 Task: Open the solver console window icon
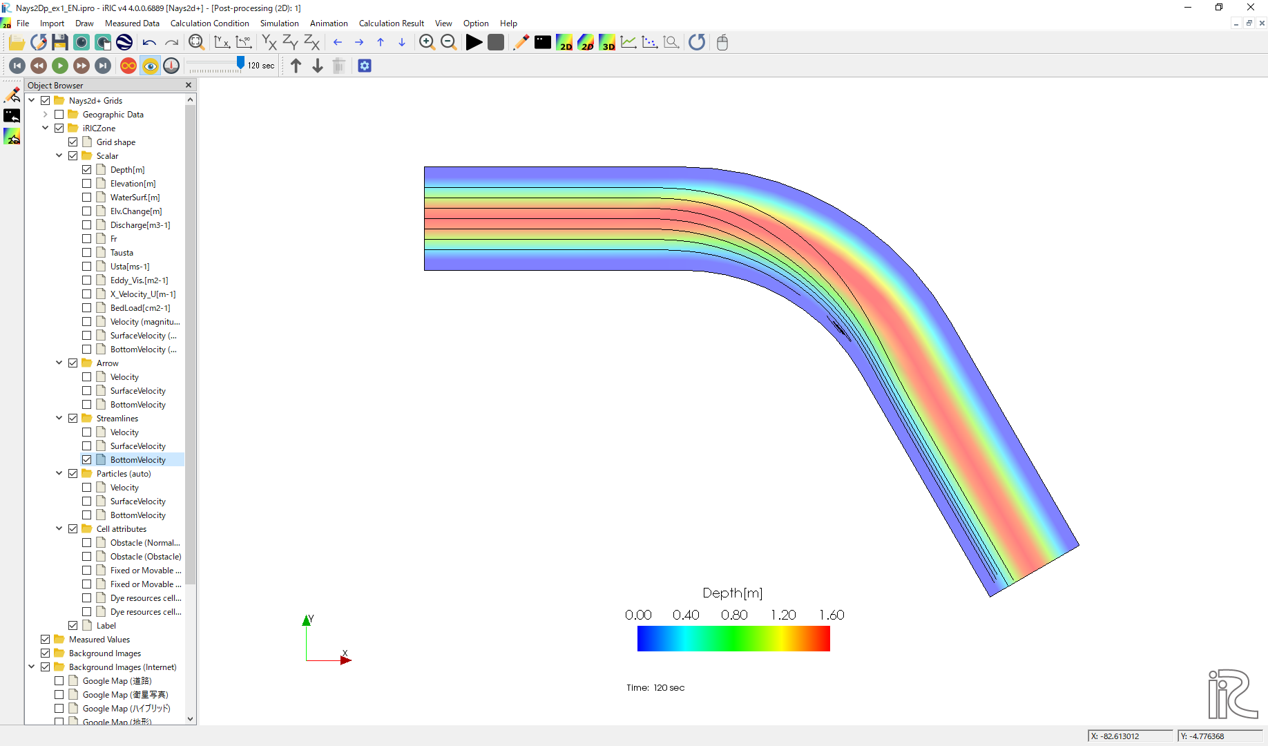coord(543,42)
